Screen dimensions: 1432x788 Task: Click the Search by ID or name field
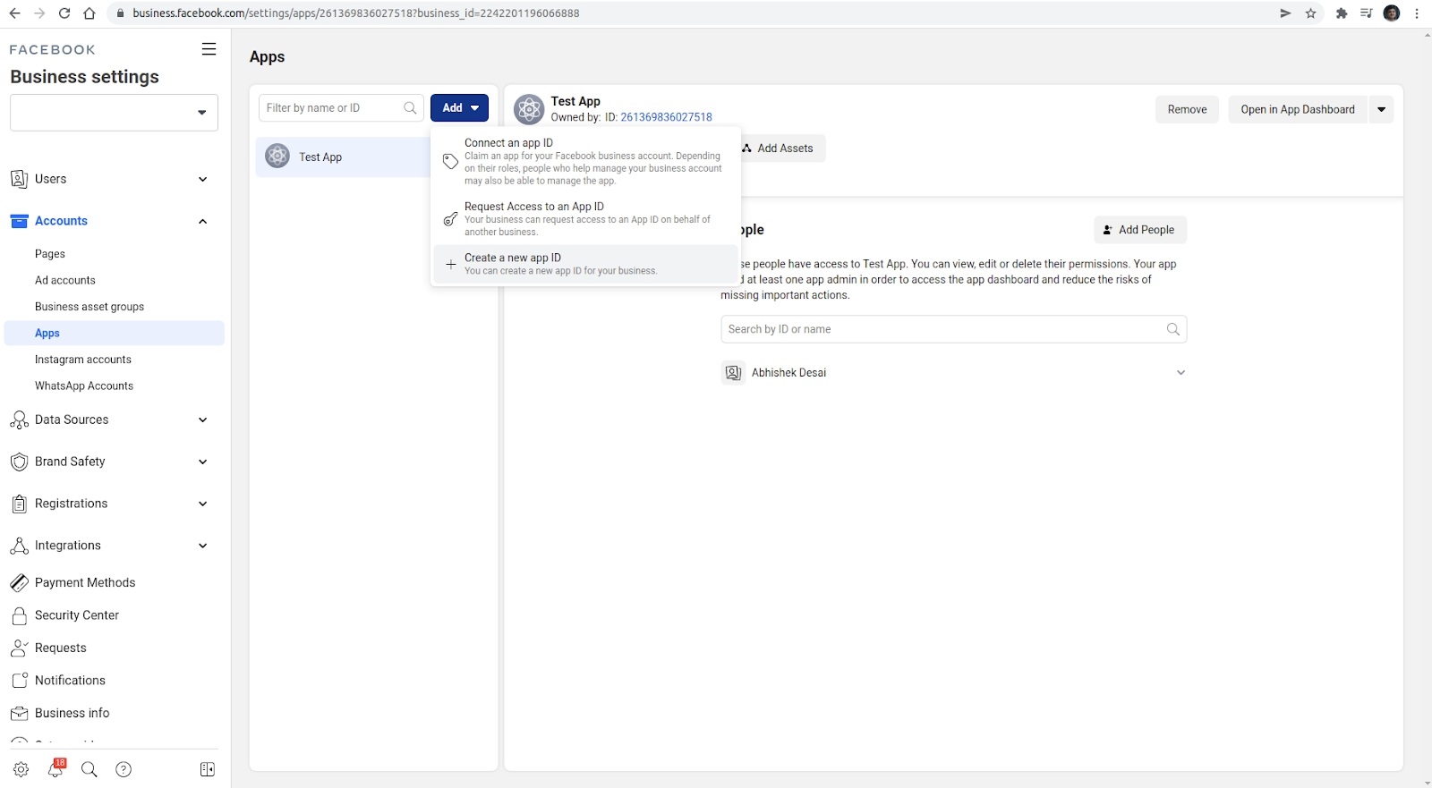(x=953, y=329)
